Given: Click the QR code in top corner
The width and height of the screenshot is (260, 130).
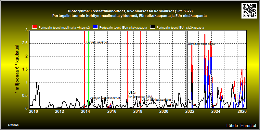Looking at the screenshot, I should (x=249, y=11).
